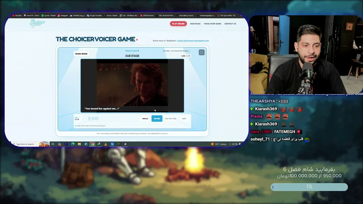Open VLC media player from taskbar
The width and height of the screenshot is (363, 204).
(105, 144)
